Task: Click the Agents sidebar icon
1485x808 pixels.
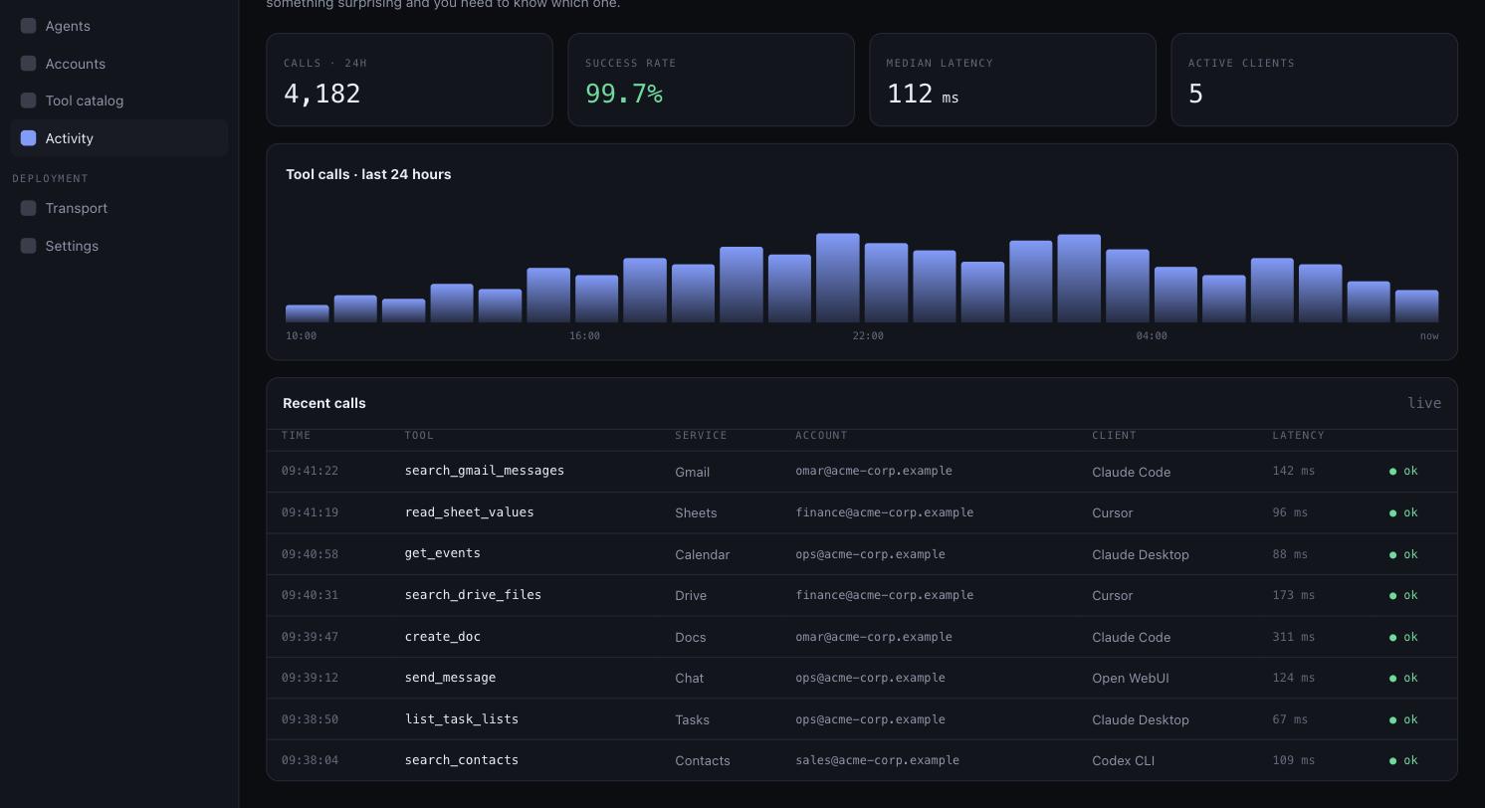Action: point(28,26)
